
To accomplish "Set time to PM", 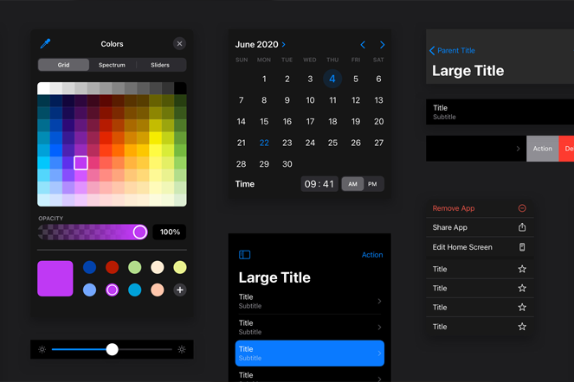I will (x=372, y=184).
